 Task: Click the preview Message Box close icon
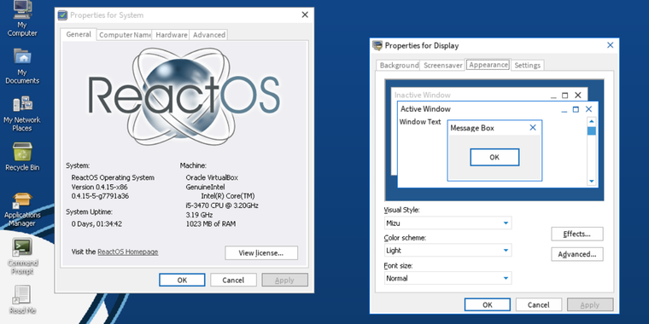pos(533,128)
